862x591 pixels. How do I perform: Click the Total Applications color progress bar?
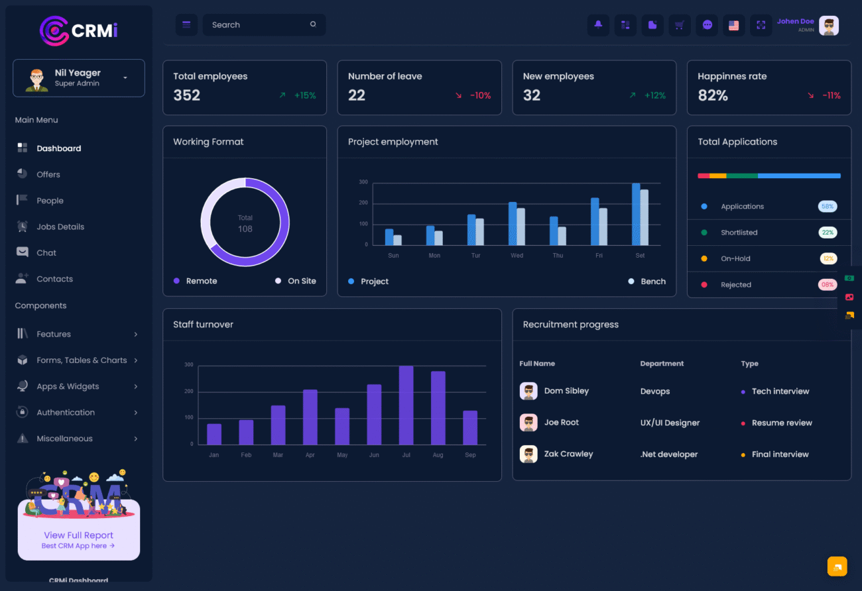click(x=769, y=176)
